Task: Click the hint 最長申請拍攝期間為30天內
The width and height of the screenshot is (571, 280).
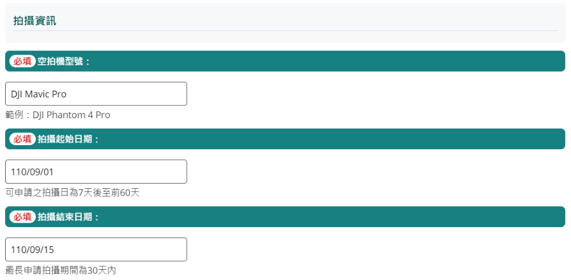Action: [x=60, y=270]
